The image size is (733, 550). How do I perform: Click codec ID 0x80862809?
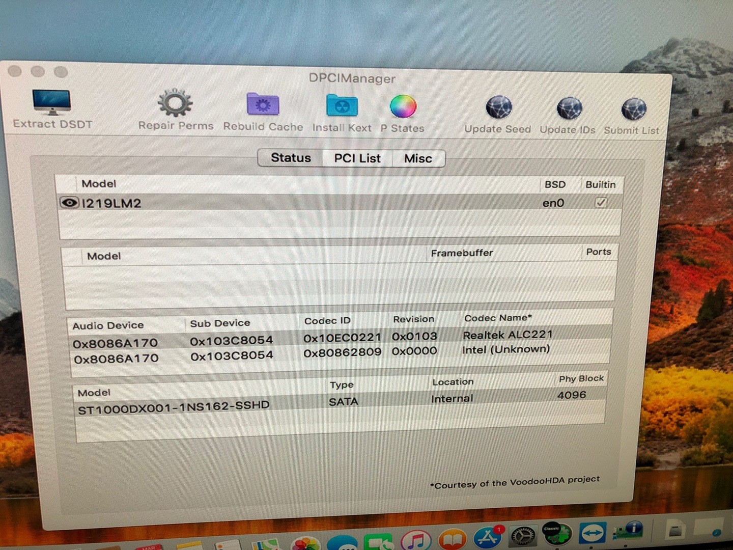pyautogui.click(x=342, y=352)
